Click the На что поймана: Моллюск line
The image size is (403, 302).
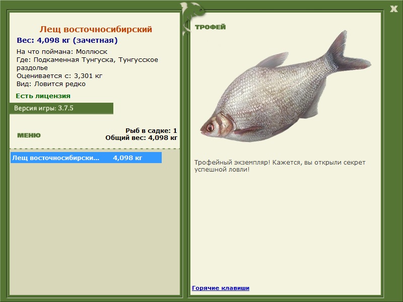coord(62,52)
